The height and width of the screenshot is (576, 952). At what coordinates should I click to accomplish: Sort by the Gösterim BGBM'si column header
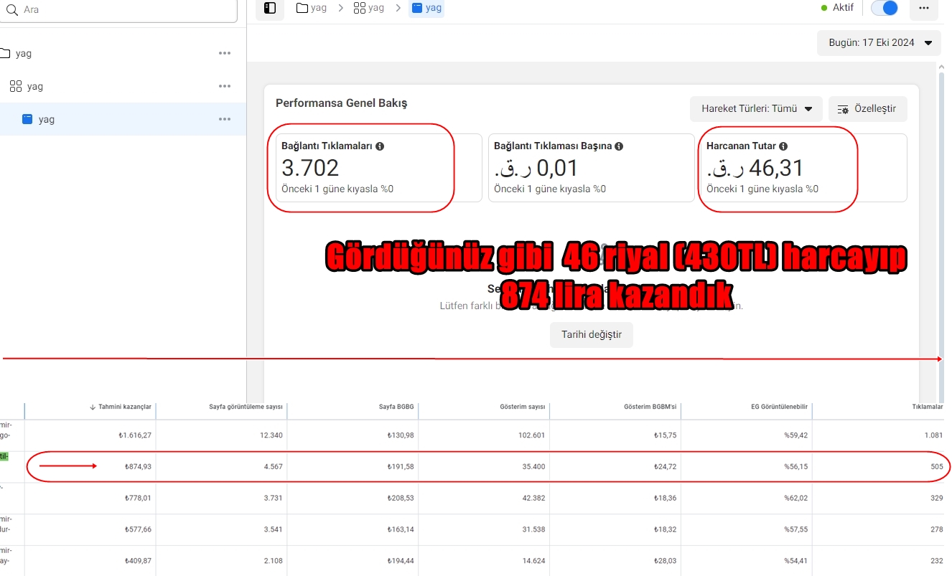pyautogui.click(x=650, y=407)
